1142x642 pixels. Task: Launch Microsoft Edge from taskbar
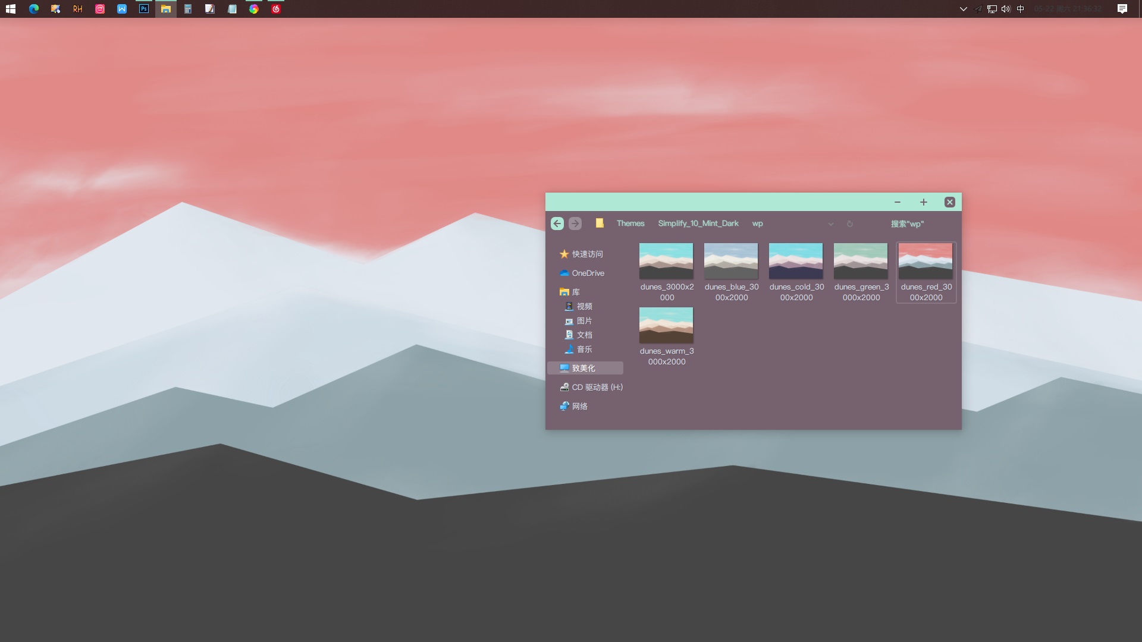[34, 9]
